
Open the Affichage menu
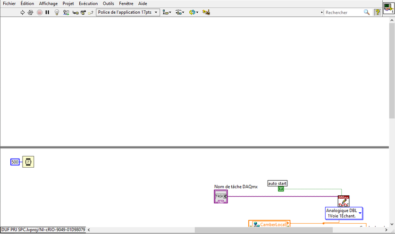tap(48, 3)
